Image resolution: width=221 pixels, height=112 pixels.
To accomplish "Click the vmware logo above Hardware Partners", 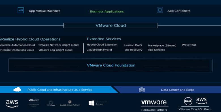I will click(x=154, y=102).
